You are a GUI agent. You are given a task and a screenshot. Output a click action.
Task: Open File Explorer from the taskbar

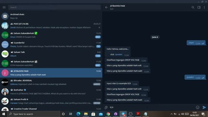pyautogui.click(x=86, y=114)
